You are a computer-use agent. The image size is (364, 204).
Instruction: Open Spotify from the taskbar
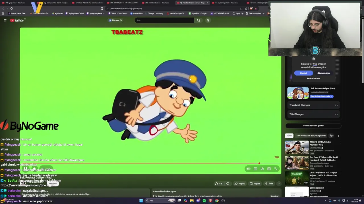point(204,201)
